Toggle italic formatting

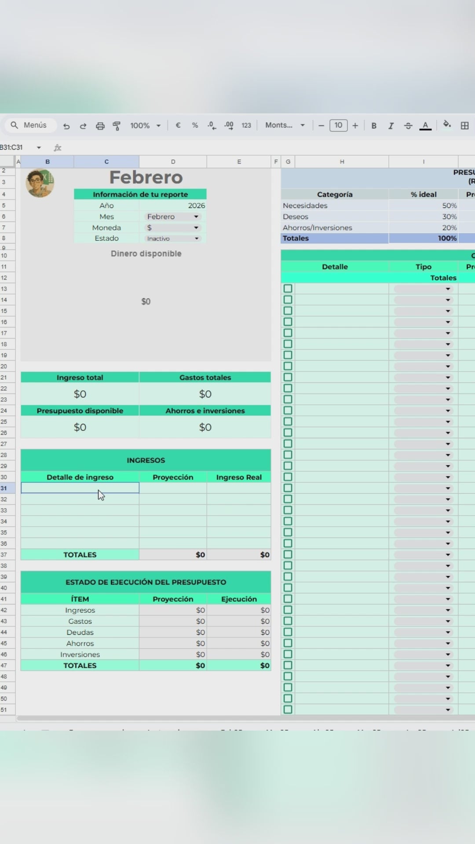click(391, 126)
